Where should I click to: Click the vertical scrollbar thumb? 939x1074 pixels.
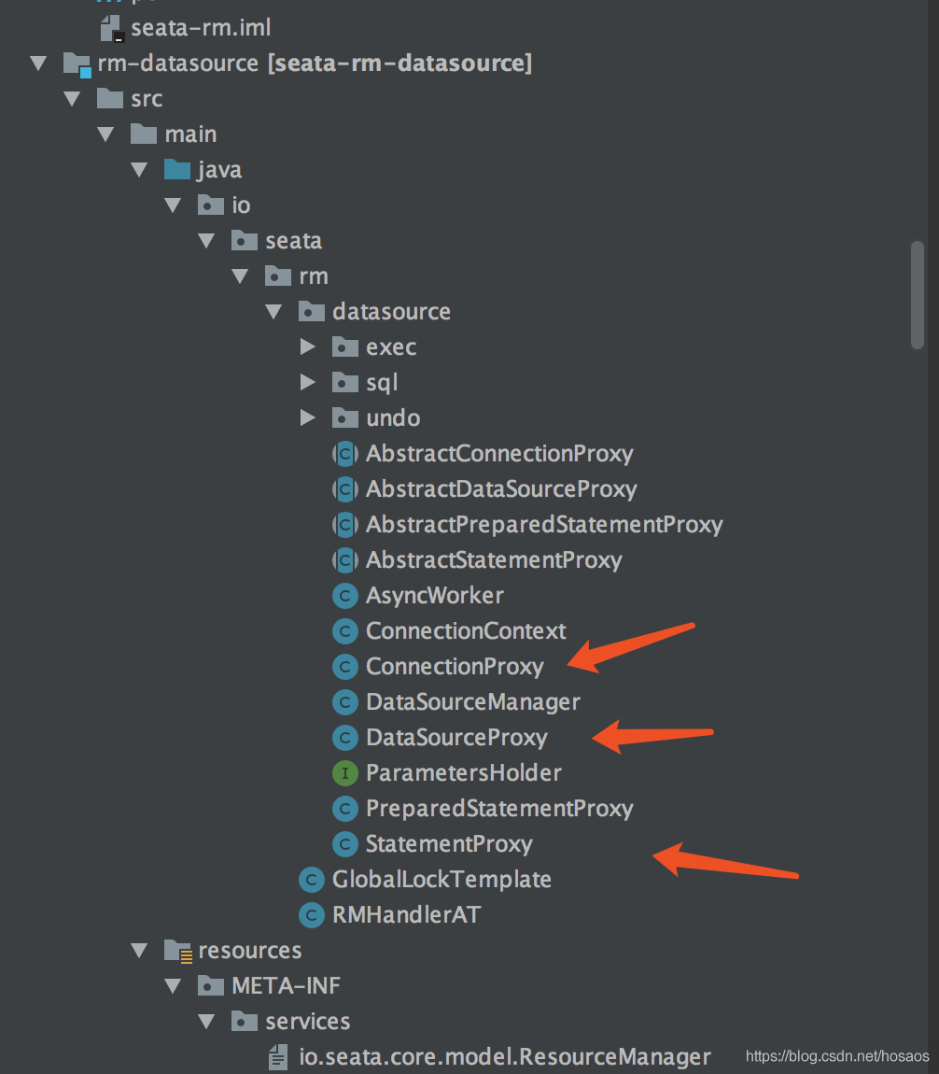point(917,294)
